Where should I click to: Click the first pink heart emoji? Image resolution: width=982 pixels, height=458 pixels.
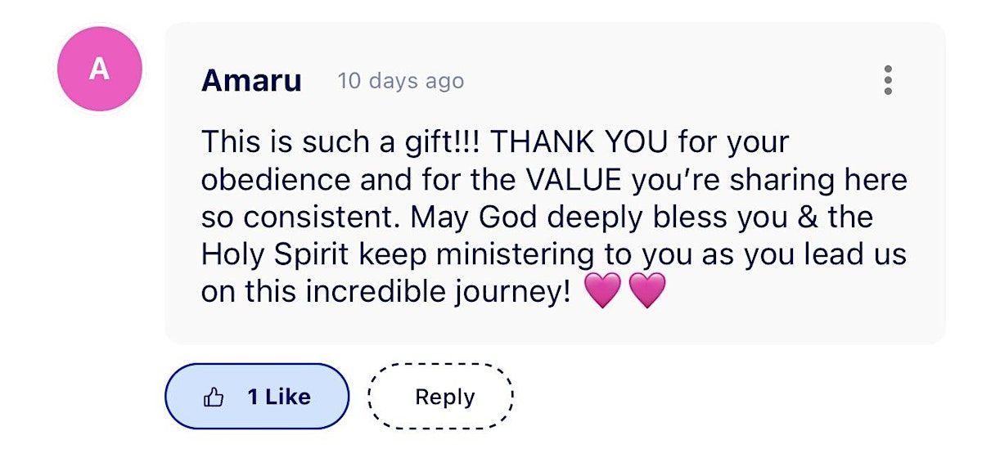tap(603, 291)
